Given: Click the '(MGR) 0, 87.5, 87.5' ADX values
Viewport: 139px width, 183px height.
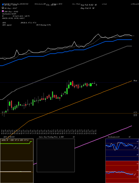Looking at the screenshot, I should 28,23.
